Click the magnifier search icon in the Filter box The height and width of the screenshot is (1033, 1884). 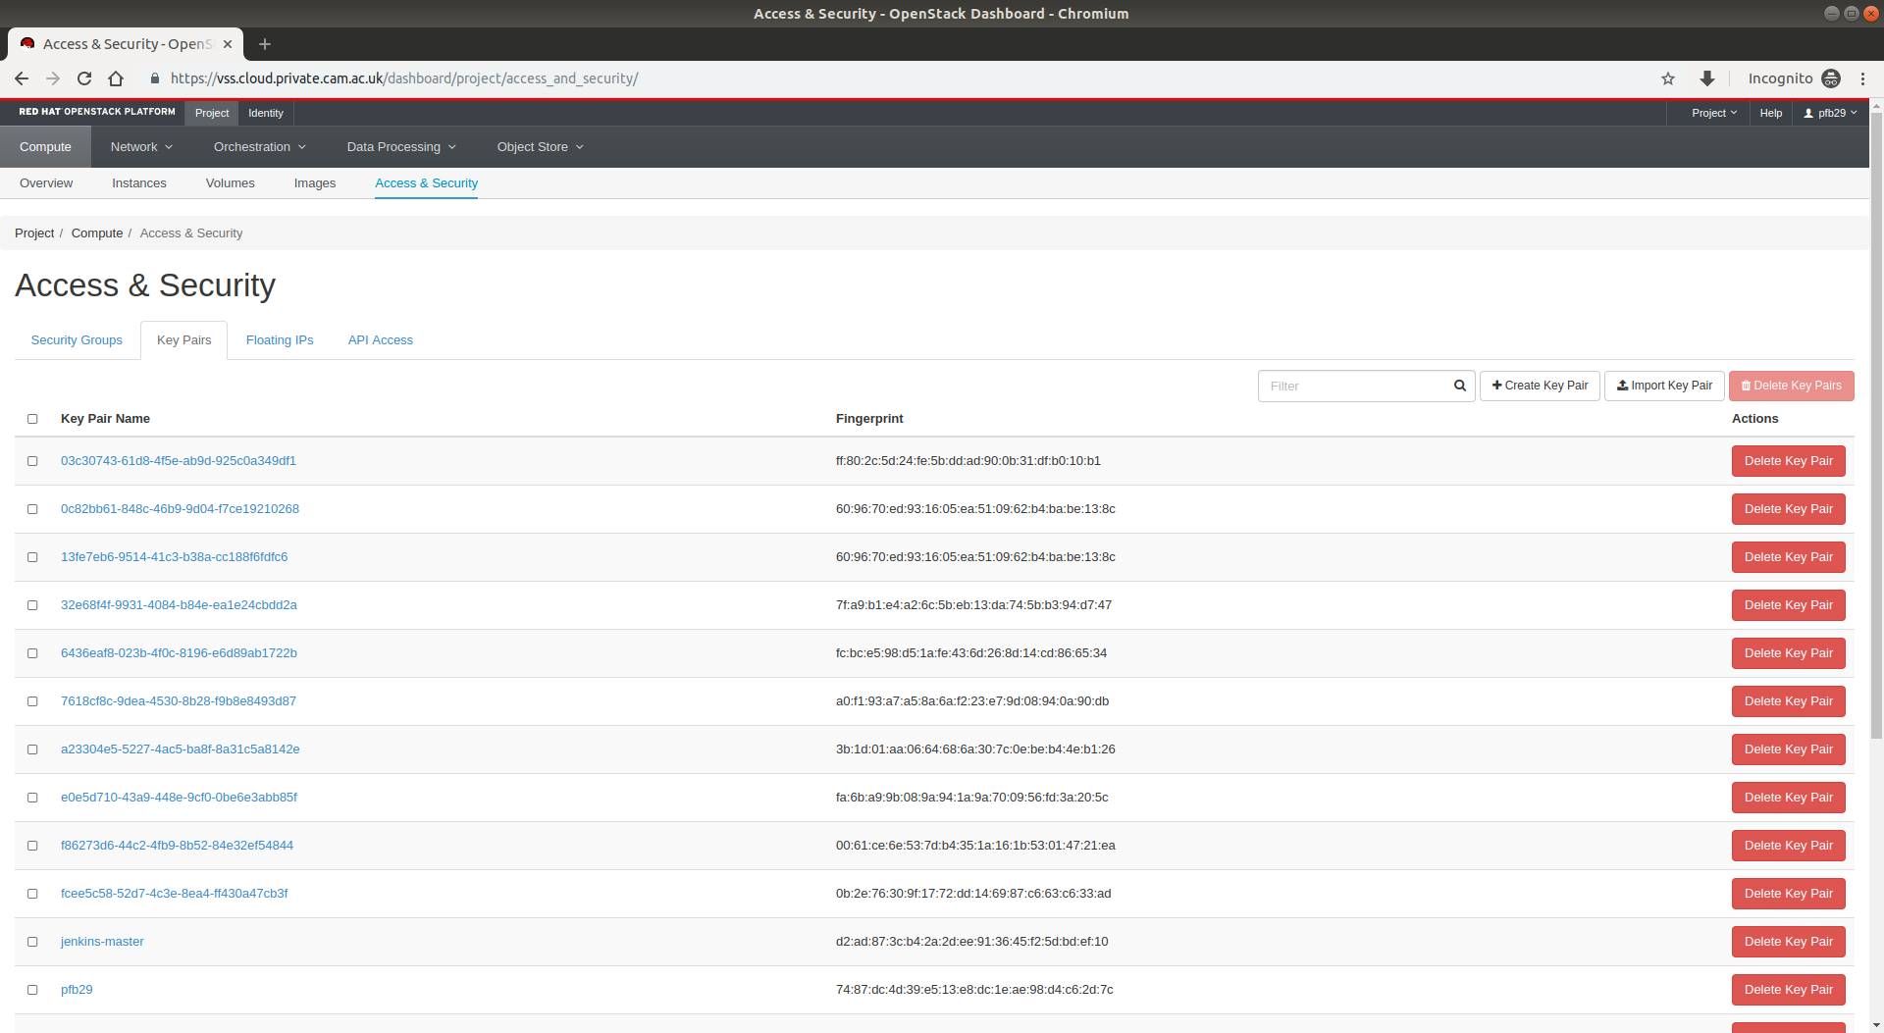pos(1459,386)
